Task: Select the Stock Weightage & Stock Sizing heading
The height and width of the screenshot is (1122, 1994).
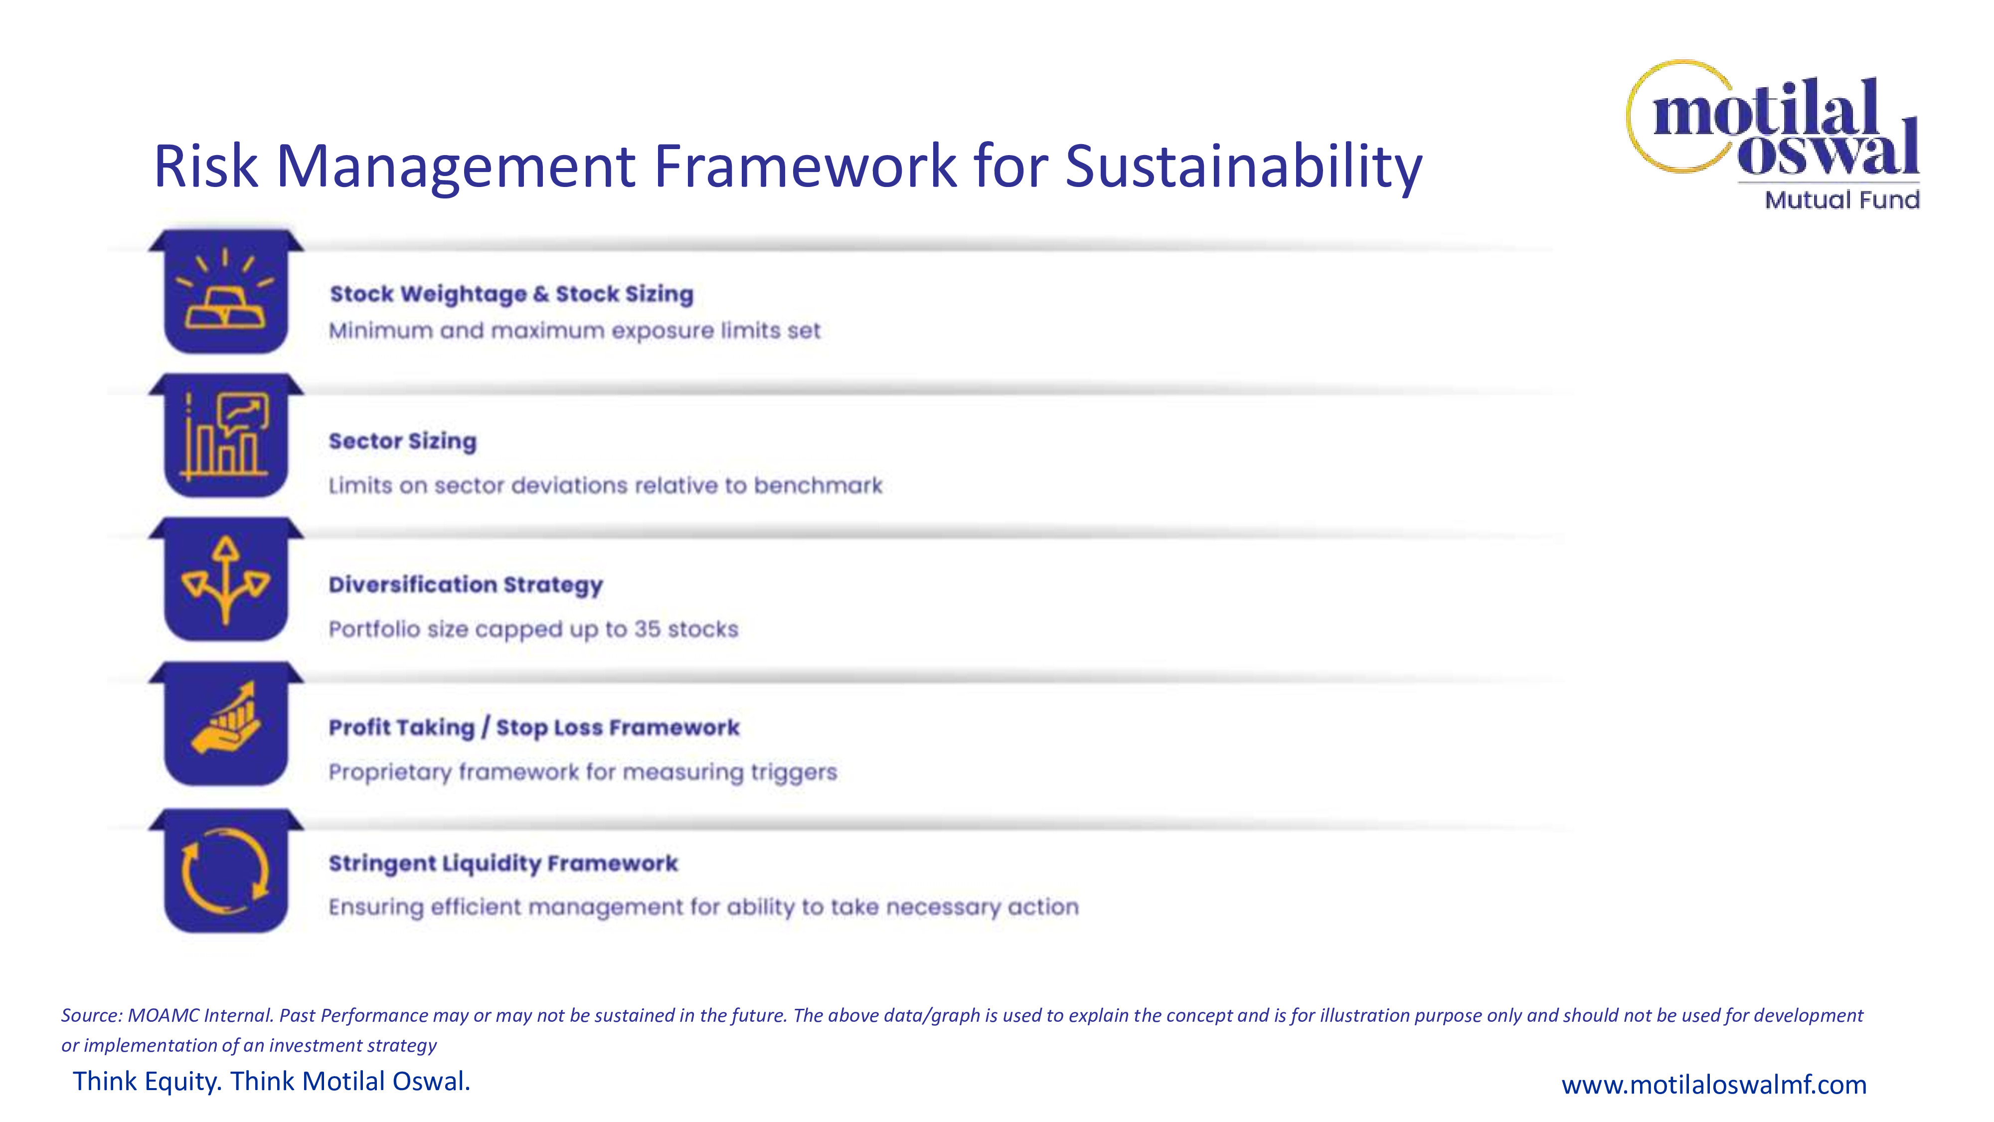Action: tap(511, 294)
